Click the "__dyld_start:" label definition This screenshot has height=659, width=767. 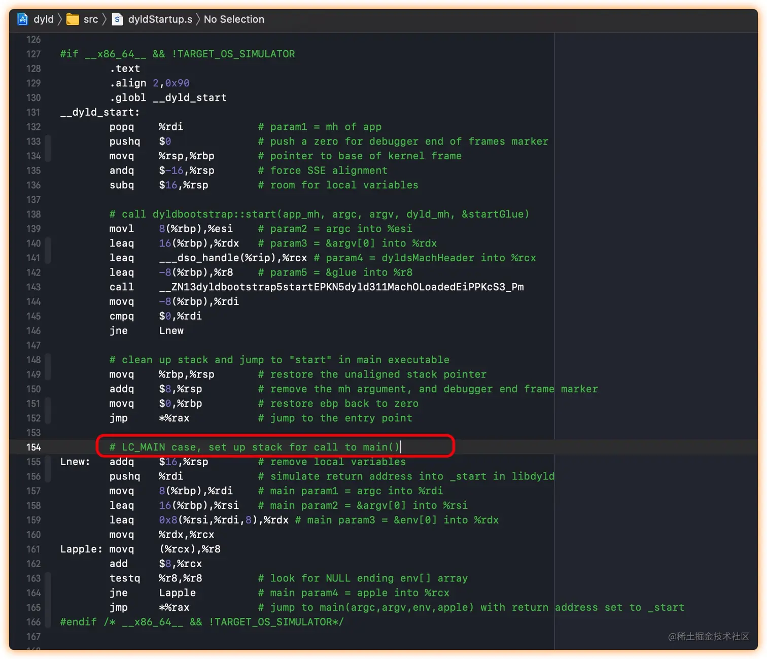click(100, 112)
